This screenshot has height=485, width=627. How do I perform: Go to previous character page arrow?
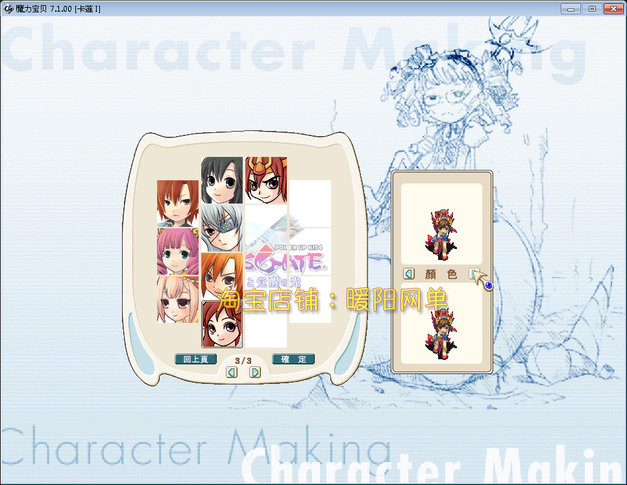pos(232,372)
